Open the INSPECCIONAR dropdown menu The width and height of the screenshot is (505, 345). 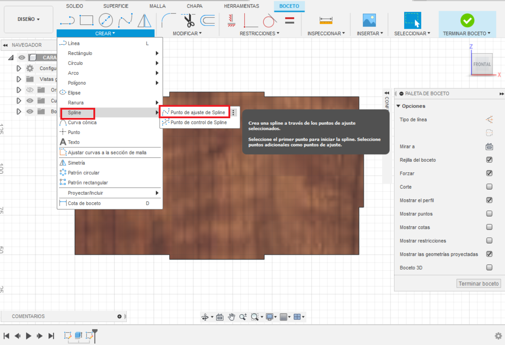pyautogui.click(x=326, y=33)
